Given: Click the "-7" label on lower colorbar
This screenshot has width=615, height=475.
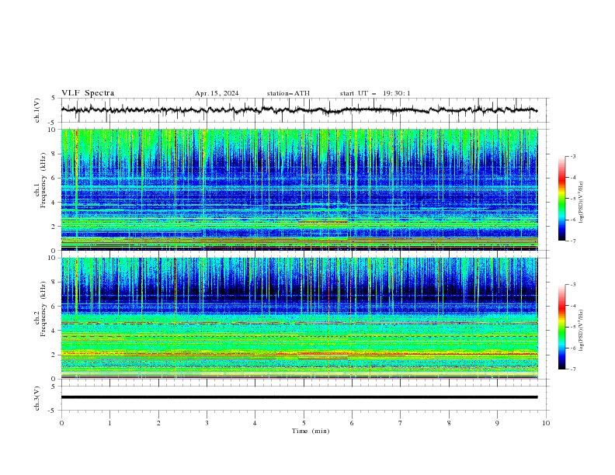Looking at the screenshot, I should (x=572, y=369).
